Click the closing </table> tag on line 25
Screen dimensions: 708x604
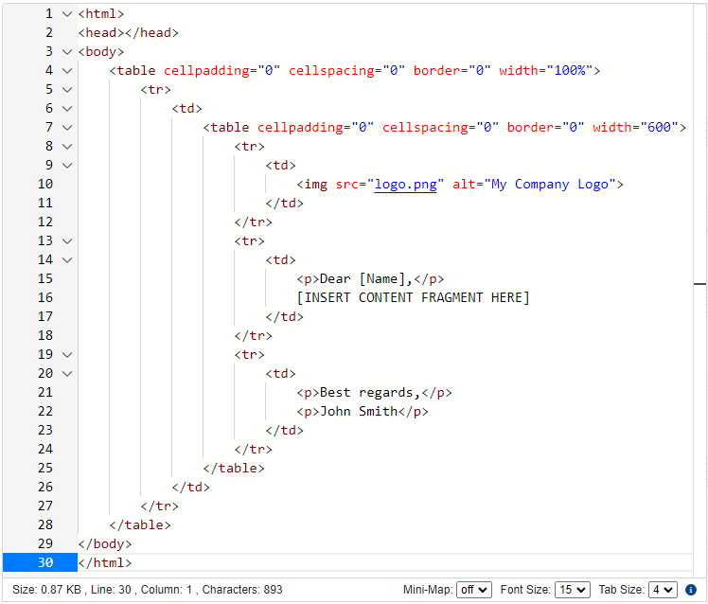(x=234, y=468)
